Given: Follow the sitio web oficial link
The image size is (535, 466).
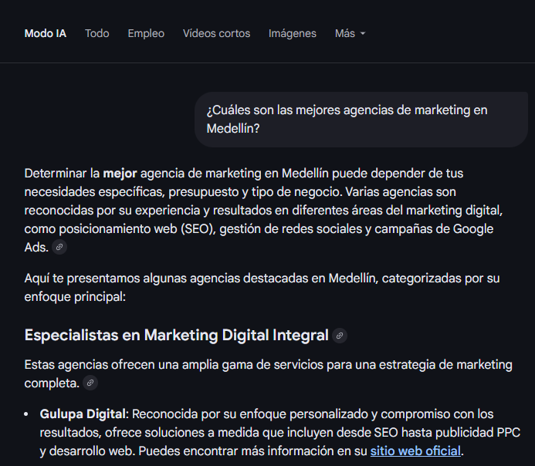Looking at the screenshot, I should point(415,451).
